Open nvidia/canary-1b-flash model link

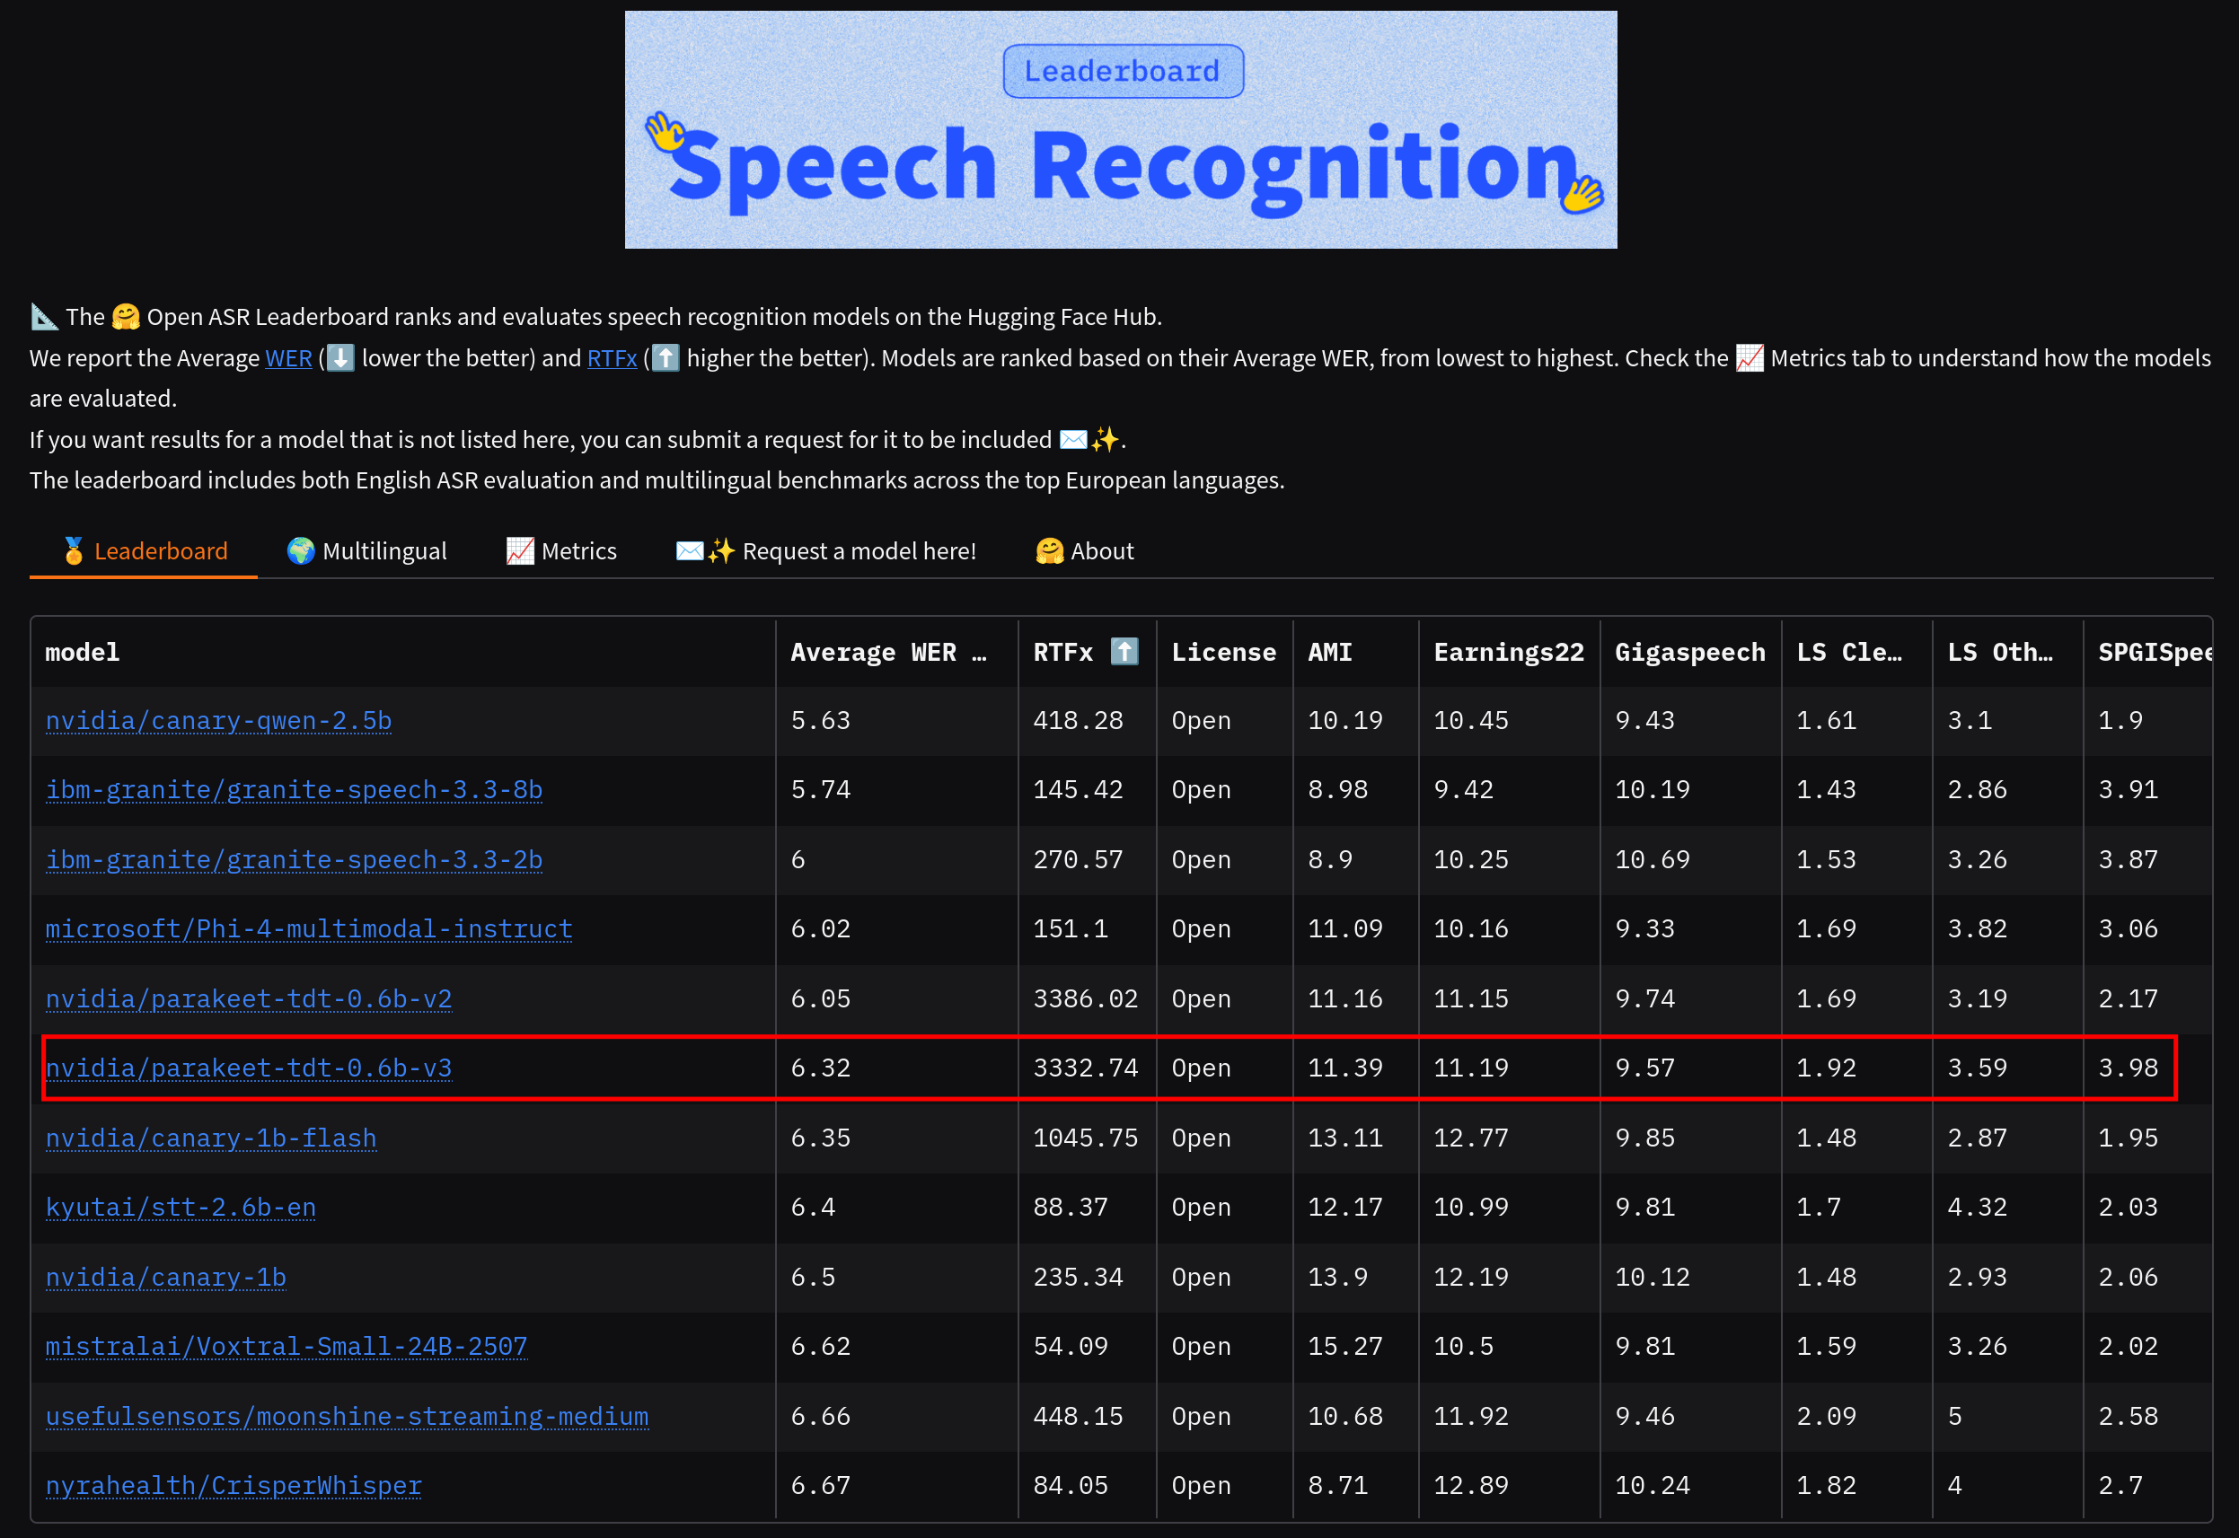point(211,1138)
